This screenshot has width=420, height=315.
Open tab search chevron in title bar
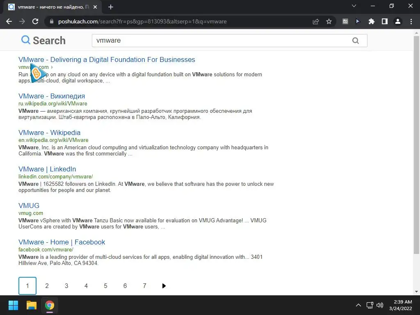point(354,6)
